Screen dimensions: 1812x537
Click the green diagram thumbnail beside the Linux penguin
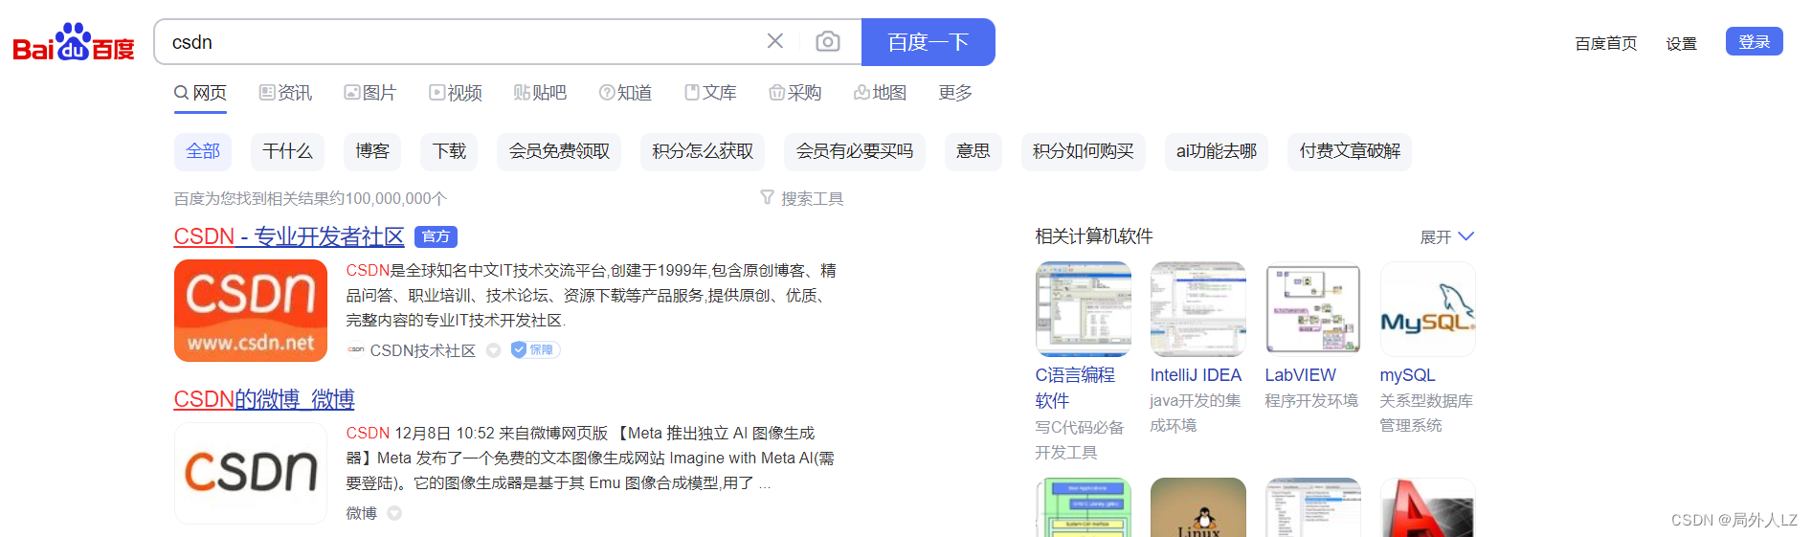pos(1084,507)
